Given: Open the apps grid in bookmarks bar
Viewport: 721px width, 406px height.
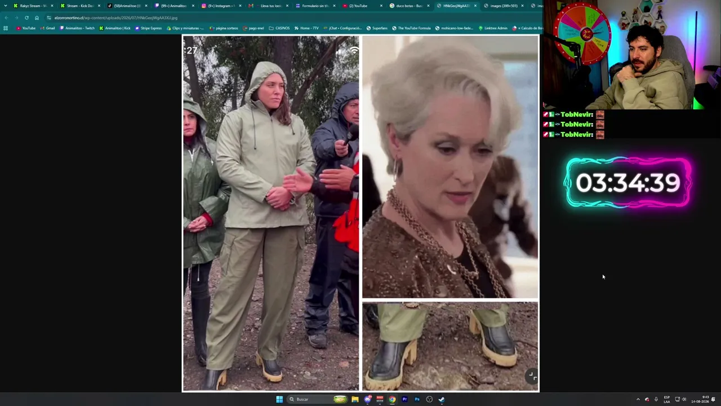Looking at the screenshot, I should click(x=6, y=28).
